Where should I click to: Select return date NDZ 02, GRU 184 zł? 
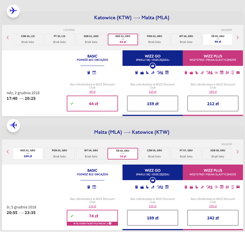coord(28,154)
